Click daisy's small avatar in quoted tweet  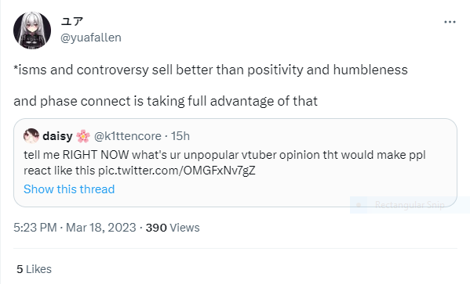pos(31,136)
